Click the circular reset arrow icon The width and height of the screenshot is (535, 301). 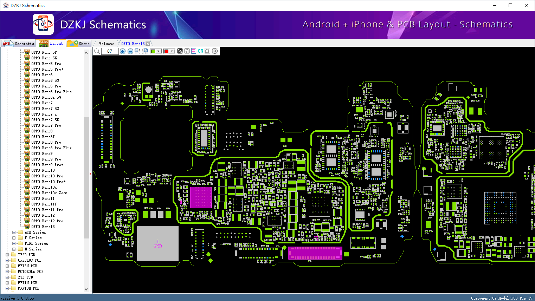coord(215,51)
